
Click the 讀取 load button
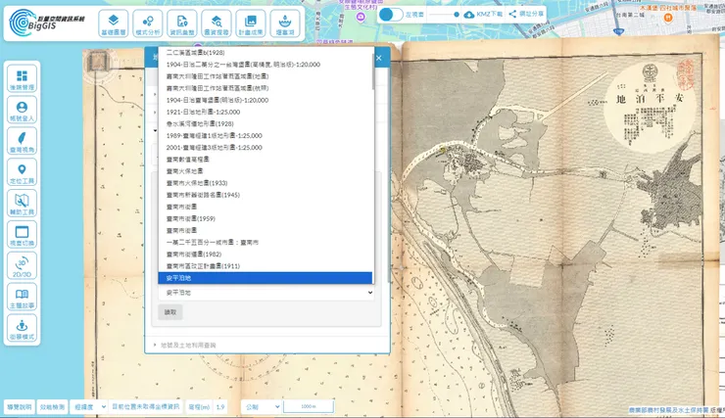click(170, 312)
